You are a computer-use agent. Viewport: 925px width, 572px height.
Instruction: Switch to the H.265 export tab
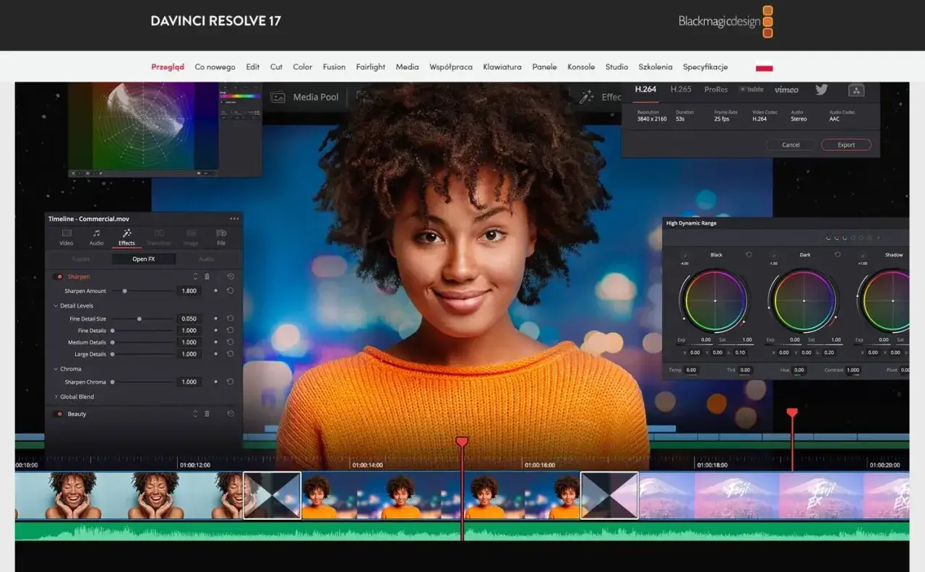point(681,90)
